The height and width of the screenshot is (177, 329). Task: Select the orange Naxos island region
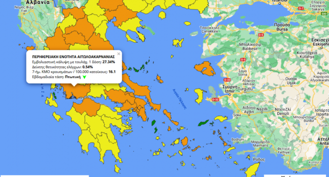185,141
